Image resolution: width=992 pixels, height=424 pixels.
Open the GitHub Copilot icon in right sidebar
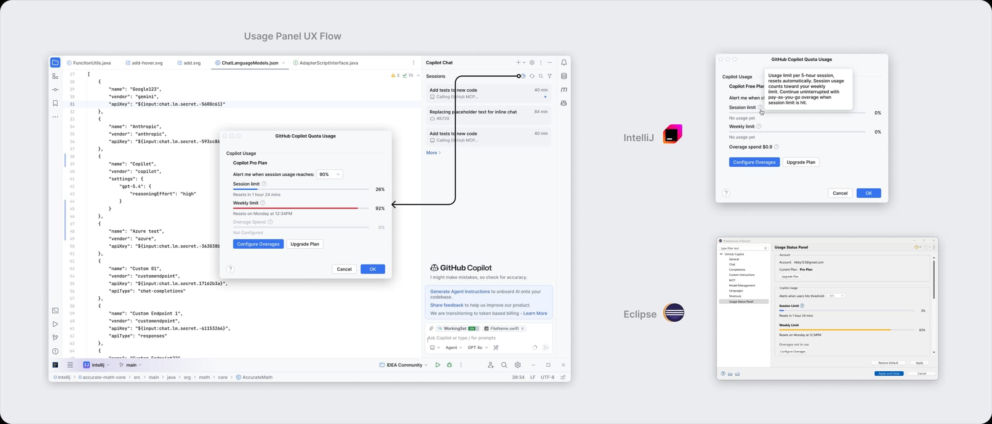564,103
